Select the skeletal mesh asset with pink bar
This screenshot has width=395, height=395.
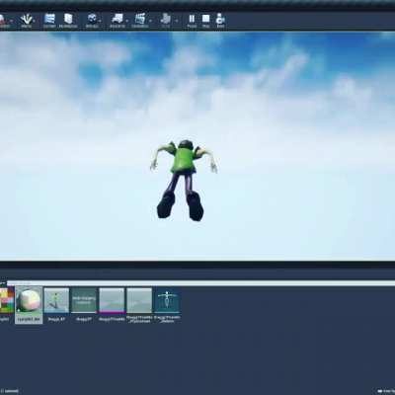112,304
